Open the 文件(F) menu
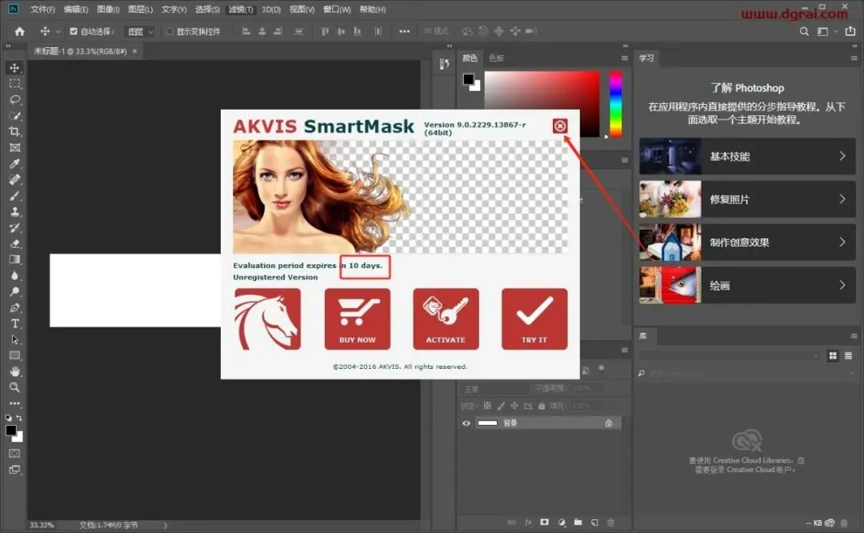 [42, 10]
